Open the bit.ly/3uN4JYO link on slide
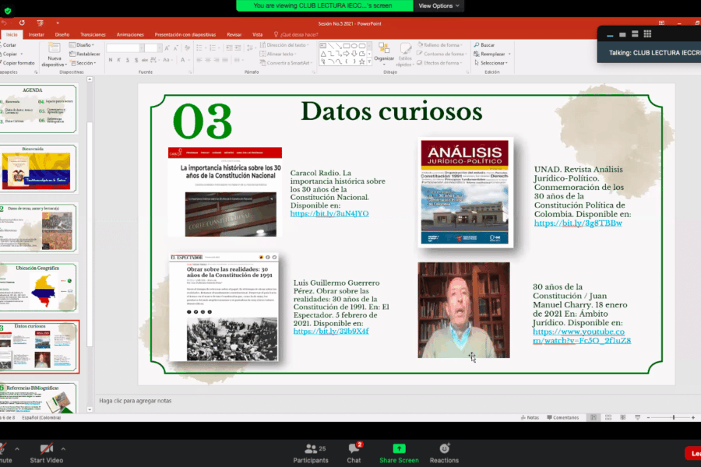 [329, 213]
